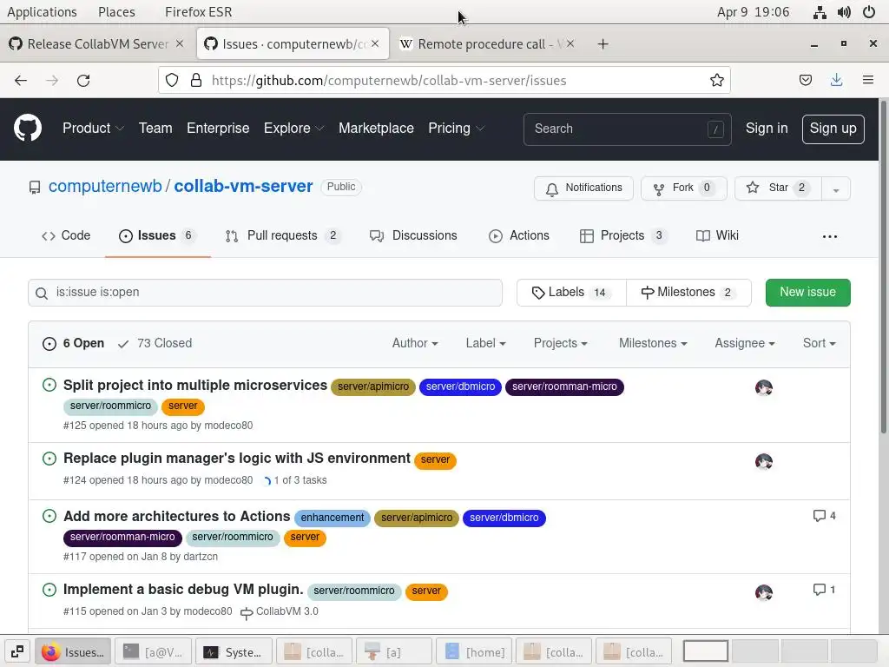Open the Projects filter dropdown
The width and height of the screenshot is (889, 667).
coord(560,343)
